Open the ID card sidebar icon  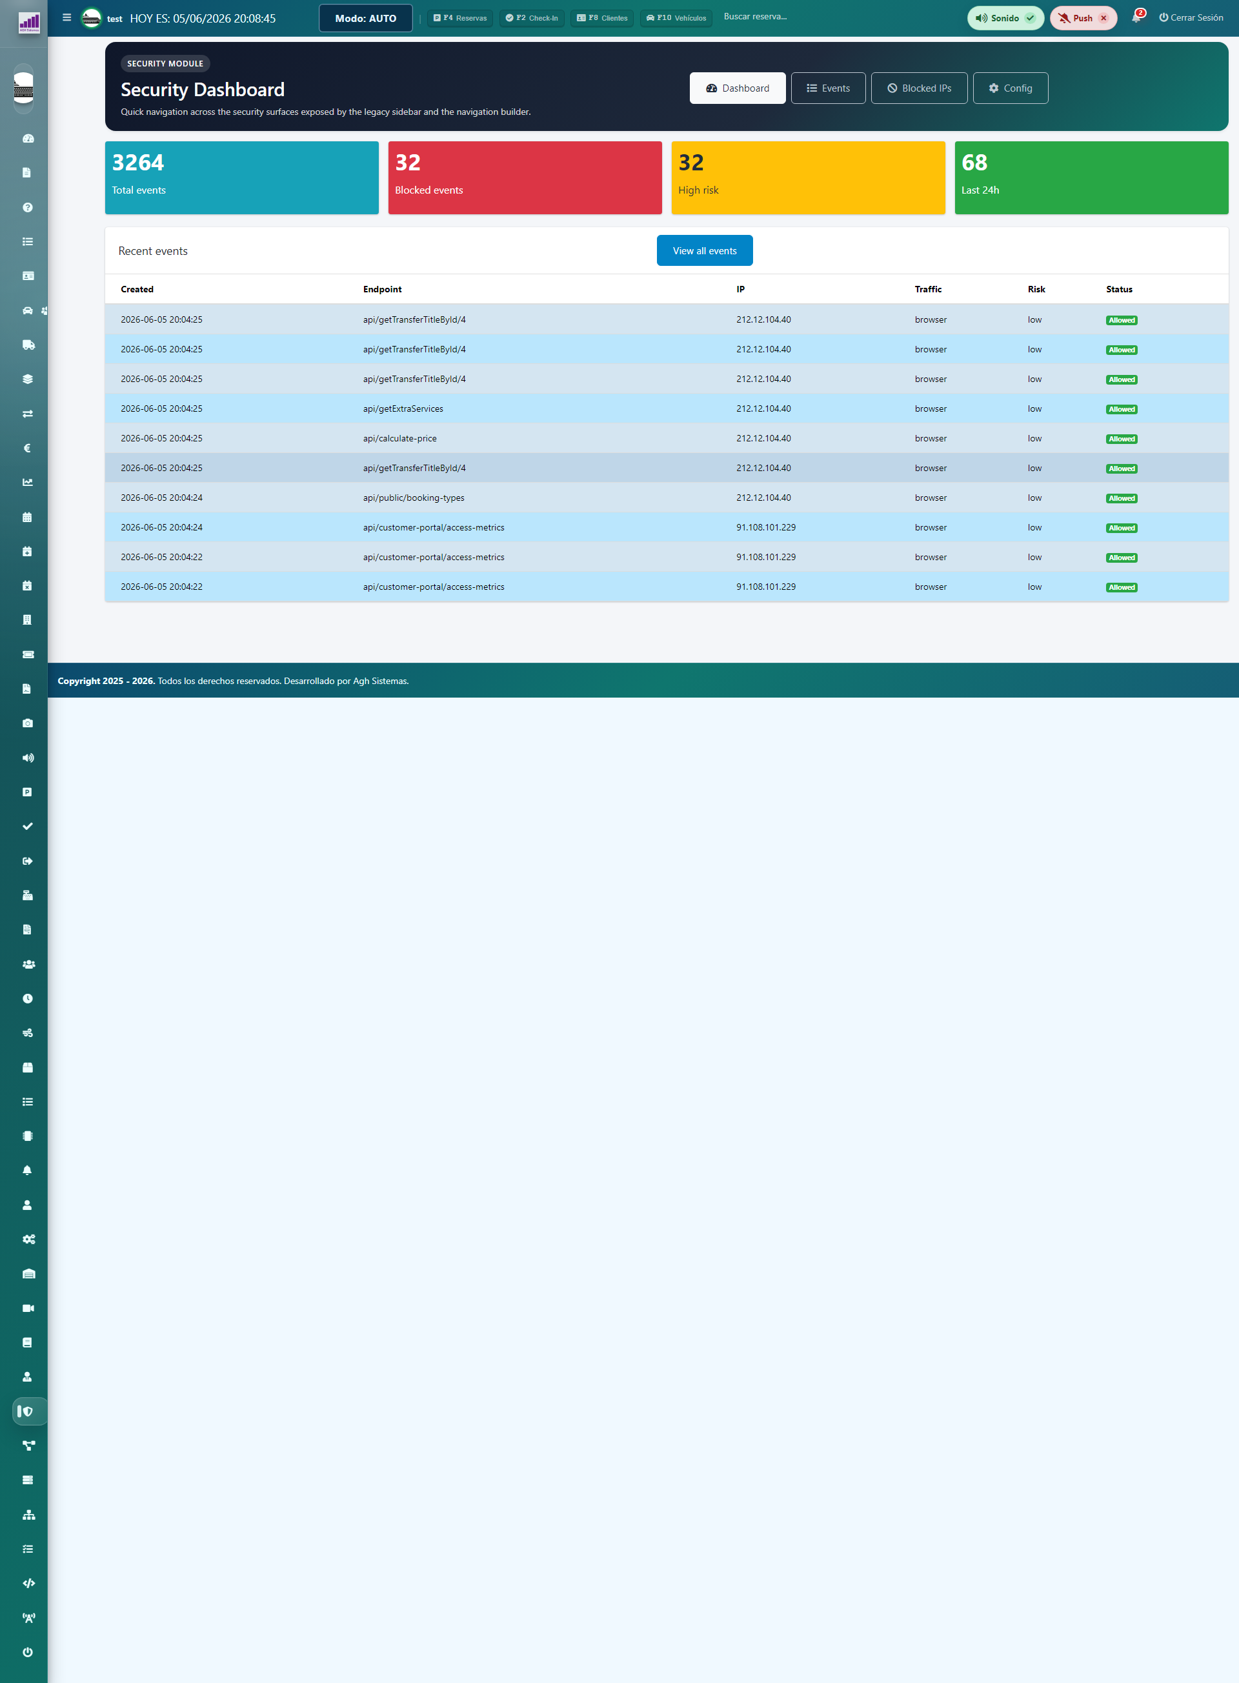point(28,276)
